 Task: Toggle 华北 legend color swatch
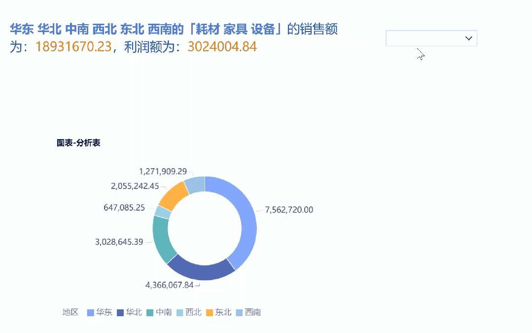120,313
